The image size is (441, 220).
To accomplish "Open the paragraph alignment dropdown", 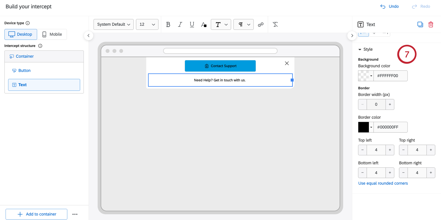I will point(244,24).
